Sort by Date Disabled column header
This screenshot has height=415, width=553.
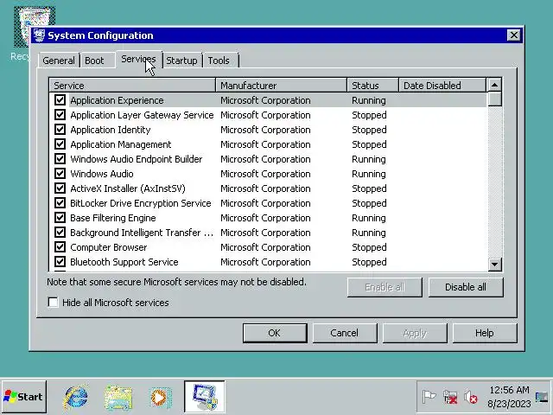pyautogui.click(x=442, y=86)
